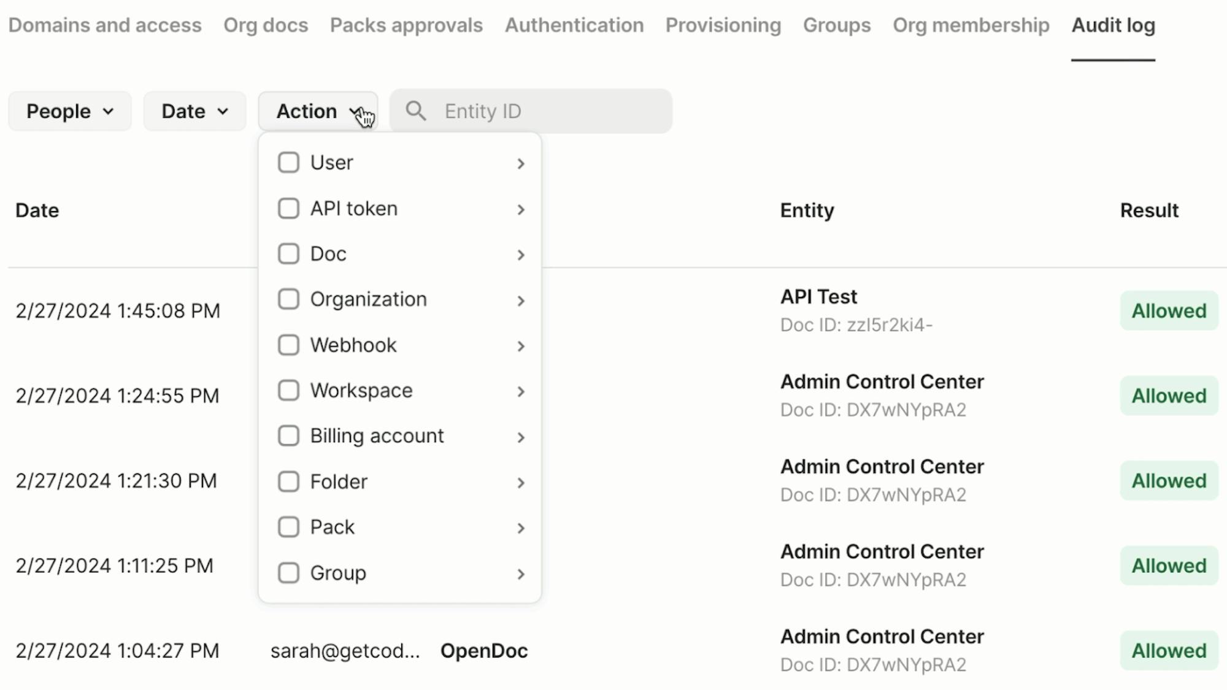This screenshot has height=690, width=1227.
Task: Open Folder submenu chevron
Action: 521,483
